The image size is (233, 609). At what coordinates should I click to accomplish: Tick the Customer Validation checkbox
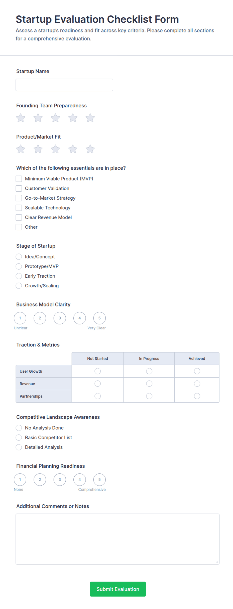click(x=19, y=188)
